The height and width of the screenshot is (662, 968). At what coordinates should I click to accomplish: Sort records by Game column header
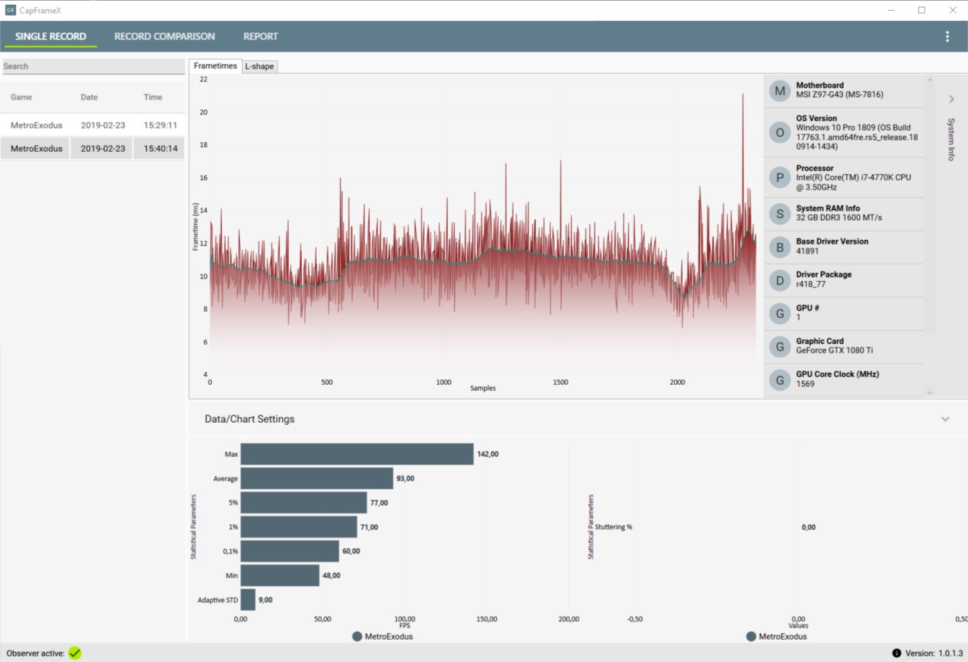[21, 97]
